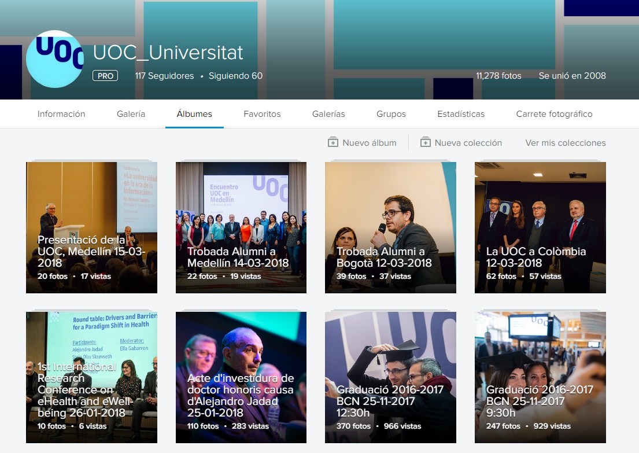The image size is (639, 453).
Task: Open Acte d'investidura Alejandro Jadad album
Action: (241, 378)
